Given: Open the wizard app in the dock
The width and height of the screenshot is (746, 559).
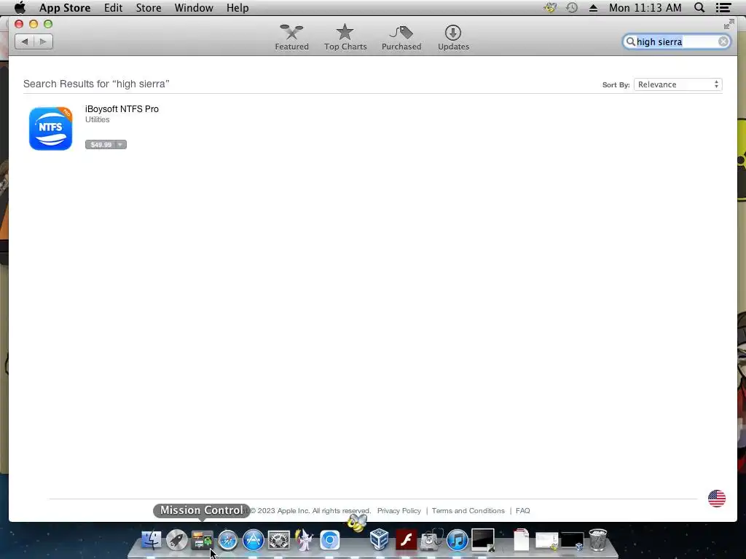Looking at the screenshot, I should [x=304, y=540].
